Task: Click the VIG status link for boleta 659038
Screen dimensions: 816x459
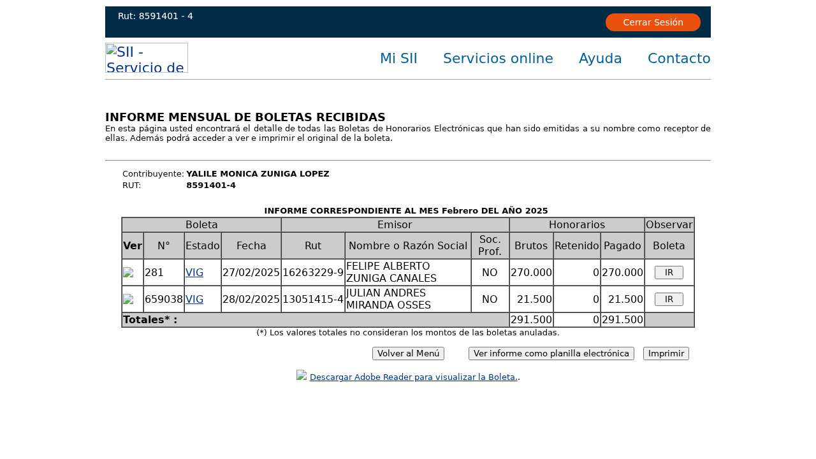Action: coord(194,300)
